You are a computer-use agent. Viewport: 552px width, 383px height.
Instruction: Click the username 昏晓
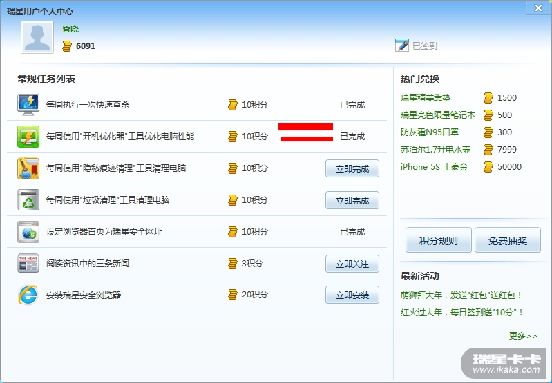pyautogui.click(x=70, y=29)
